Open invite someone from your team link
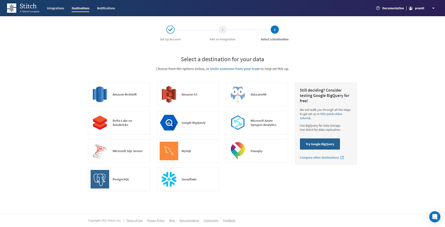 (235, 69)
